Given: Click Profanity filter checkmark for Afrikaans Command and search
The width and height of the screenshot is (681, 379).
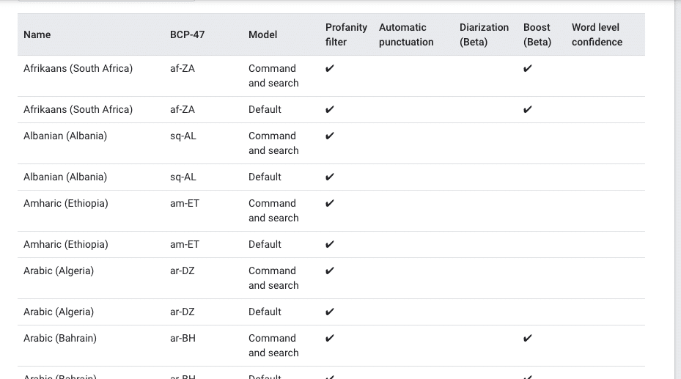Looking at the screenshot, I should pyautogui.click(x=330, y=69).
